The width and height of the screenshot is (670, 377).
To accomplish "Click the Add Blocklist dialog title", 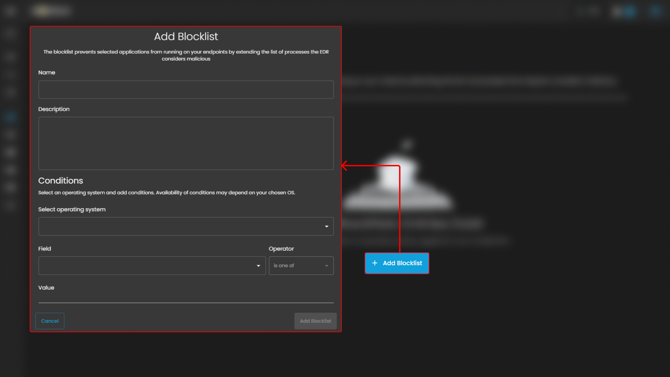I will coord(186,36).
